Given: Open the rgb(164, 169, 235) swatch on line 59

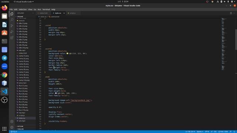Looking at the screenshot, I should click(56, 93).
